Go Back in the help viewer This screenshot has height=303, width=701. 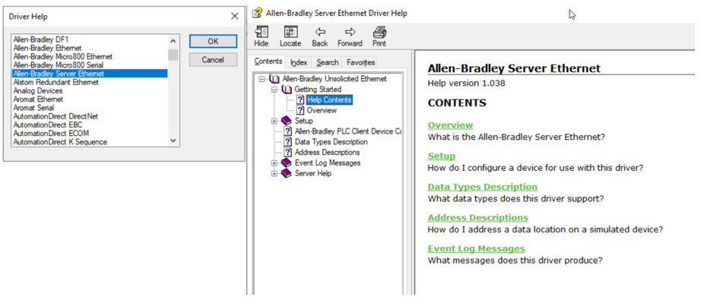coord(319,32)
